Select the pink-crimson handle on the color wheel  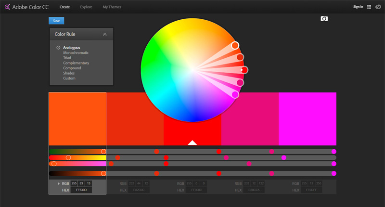point(240,83)
